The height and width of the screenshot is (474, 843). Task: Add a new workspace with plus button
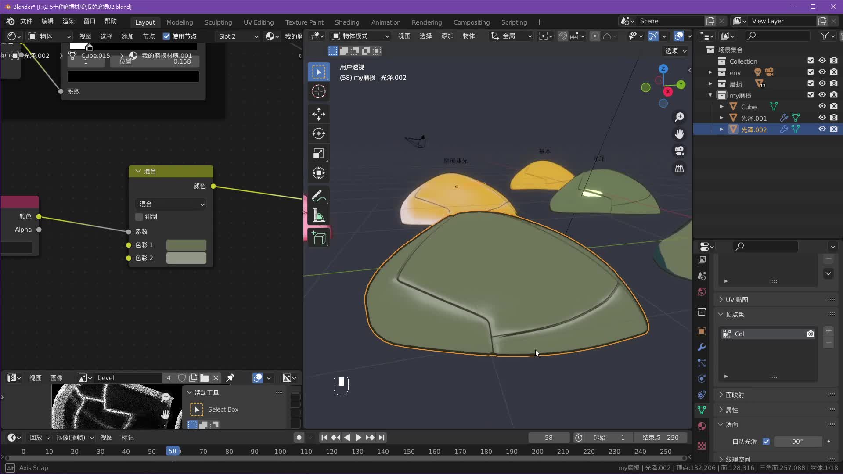[539, 22]
